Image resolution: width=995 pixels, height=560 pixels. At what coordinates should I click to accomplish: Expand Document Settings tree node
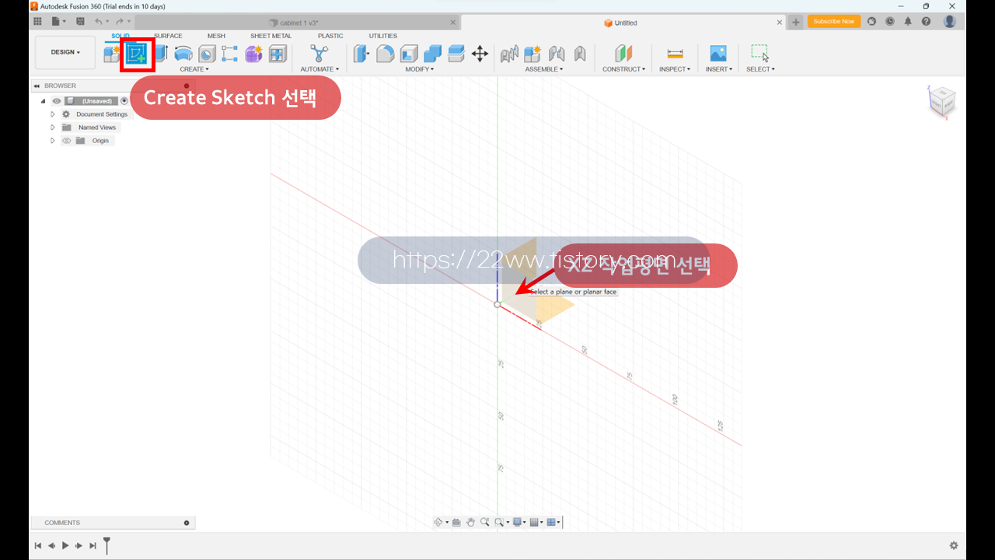53,114
